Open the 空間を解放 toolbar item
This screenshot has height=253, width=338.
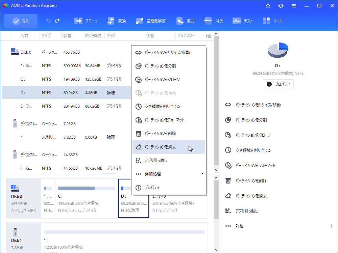tap(151, 21)
